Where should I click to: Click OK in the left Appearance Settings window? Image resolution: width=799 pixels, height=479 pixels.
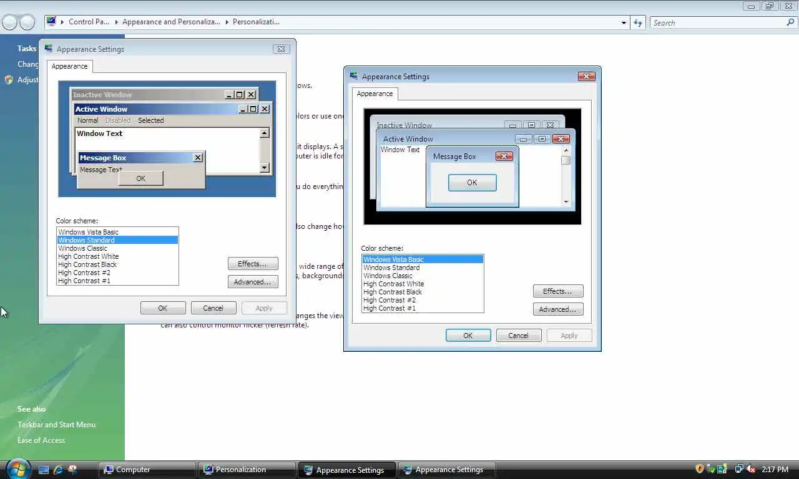coord(163,308)
